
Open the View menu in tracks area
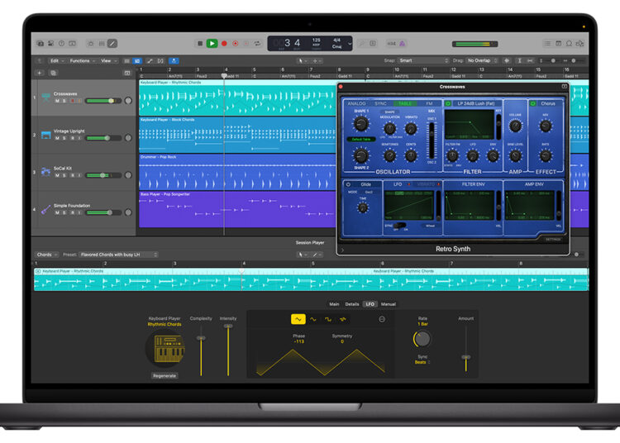point(109,61)
